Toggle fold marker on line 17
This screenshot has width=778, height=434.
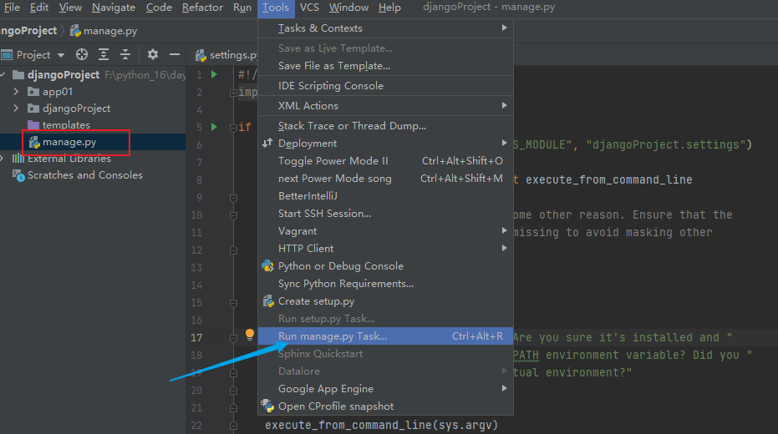click(233, 338)
